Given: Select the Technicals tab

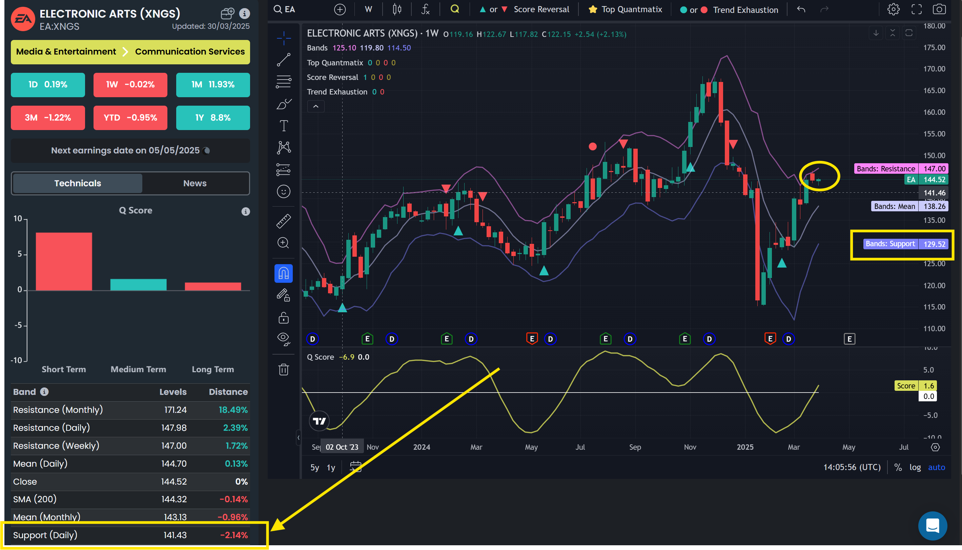Looking at the screenshot, I should click(78, 183).
